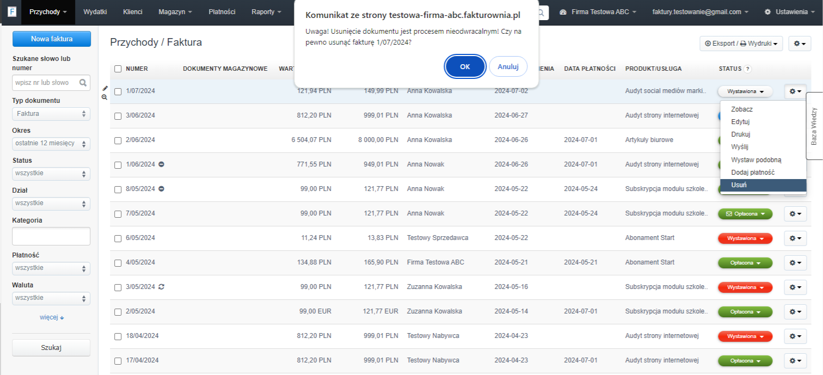Open the Eksport / Wydruki dropdown
This screenshot has height=375, width=823.
741,44
